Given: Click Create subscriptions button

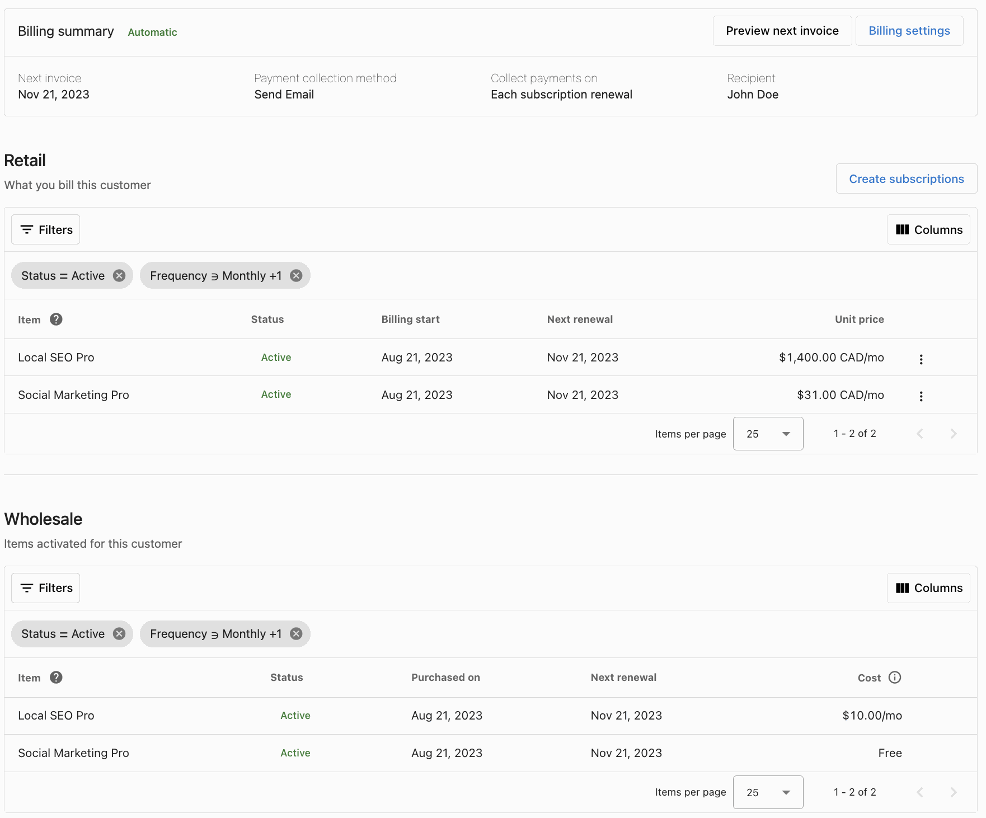Looking at the screenshot, I should point(907,179).
